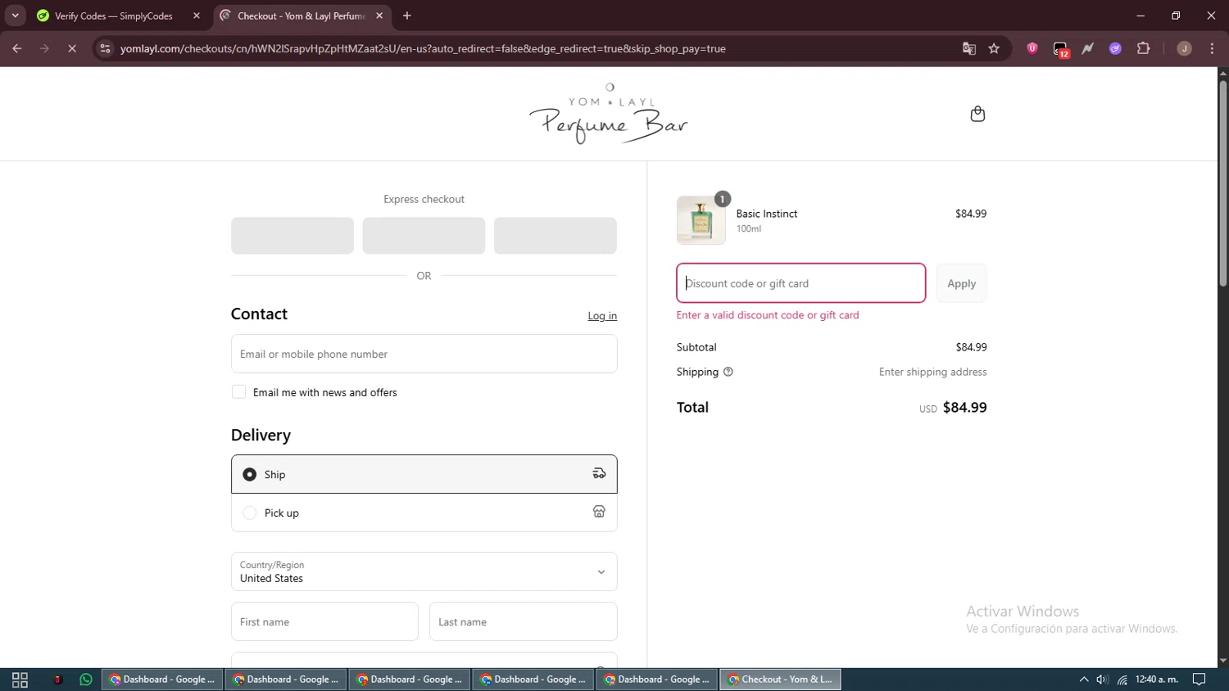Expand the Country/Region dropdown
Image resolution: width=1229 pixels, height=691 pixels.
pyautogui.click(x=424, y=571)
